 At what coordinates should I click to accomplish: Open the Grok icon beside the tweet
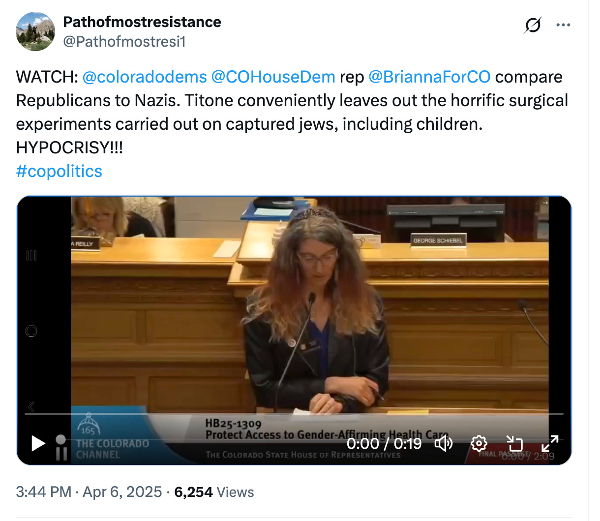point(533,25)
